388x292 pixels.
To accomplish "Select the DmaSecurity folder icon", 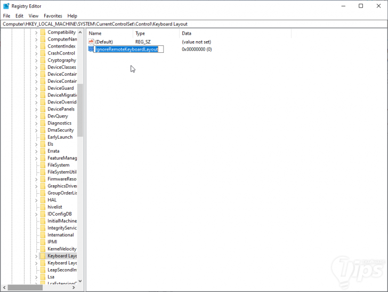I will coord(43,130).
